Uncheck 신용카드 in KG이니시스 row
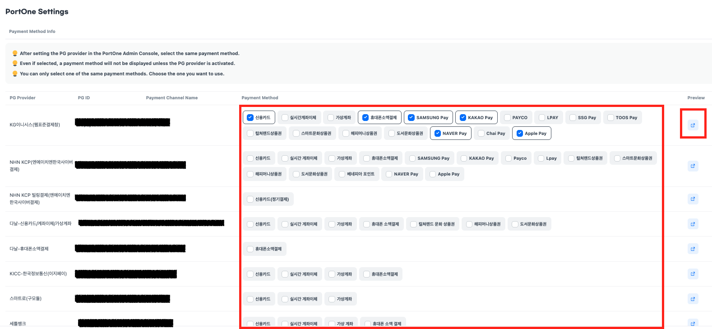Screen dimensions: 712x329 coord(250,118)
